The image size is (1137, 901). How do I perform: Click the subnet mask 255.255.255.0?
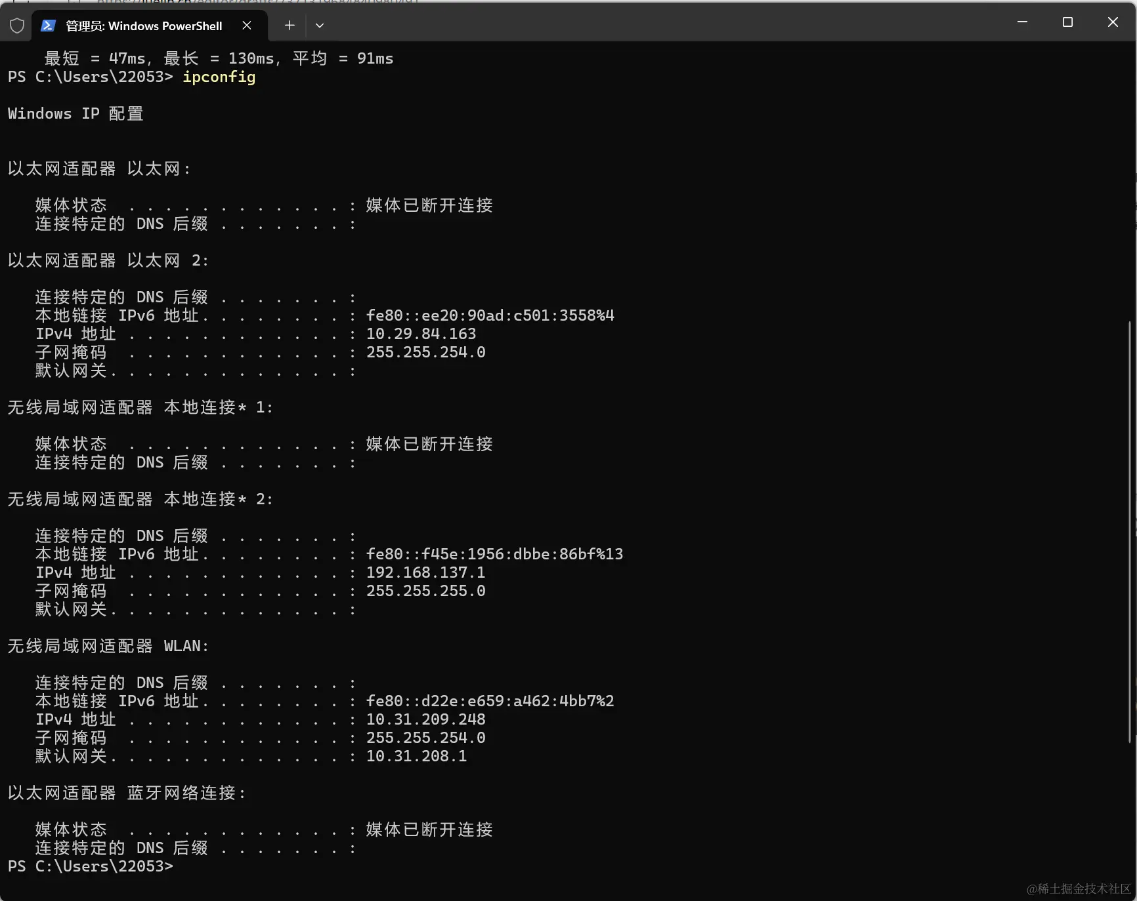pos(425,591)
